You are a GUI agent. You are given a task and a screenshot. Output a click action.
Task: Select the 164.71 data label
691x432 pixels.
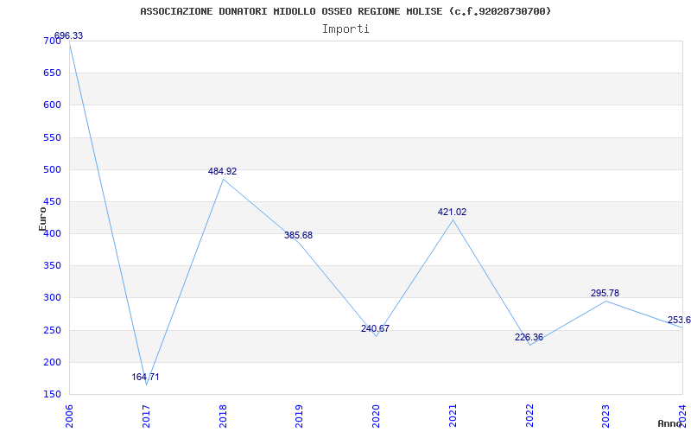click(x=145, y=377)
